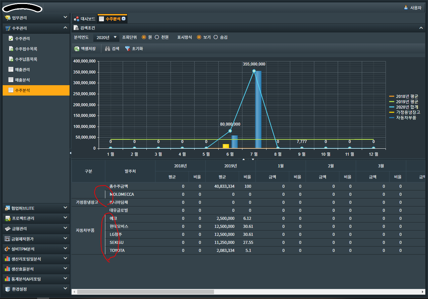Open the 수주납품목록 menu item
The image size is (428, 299).
point(36,59)
